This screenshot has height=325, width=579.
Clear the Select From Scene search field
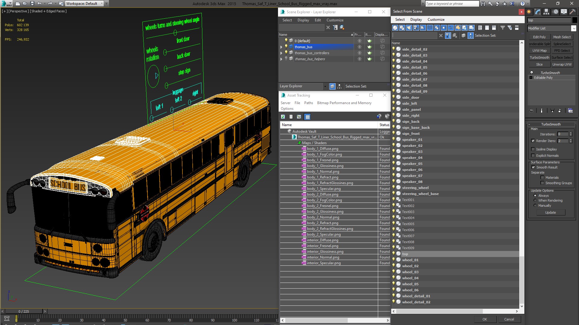coord(441,36)
